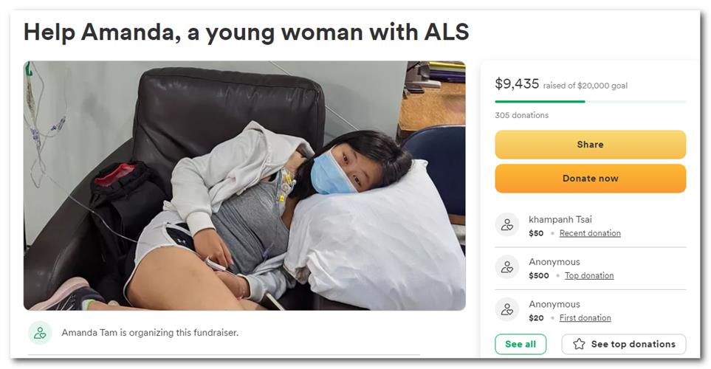The width and height of the screenshot is (711, 369).
Task: Open the fundraiser photo of Amanda
Action: (x=244, y=185)
